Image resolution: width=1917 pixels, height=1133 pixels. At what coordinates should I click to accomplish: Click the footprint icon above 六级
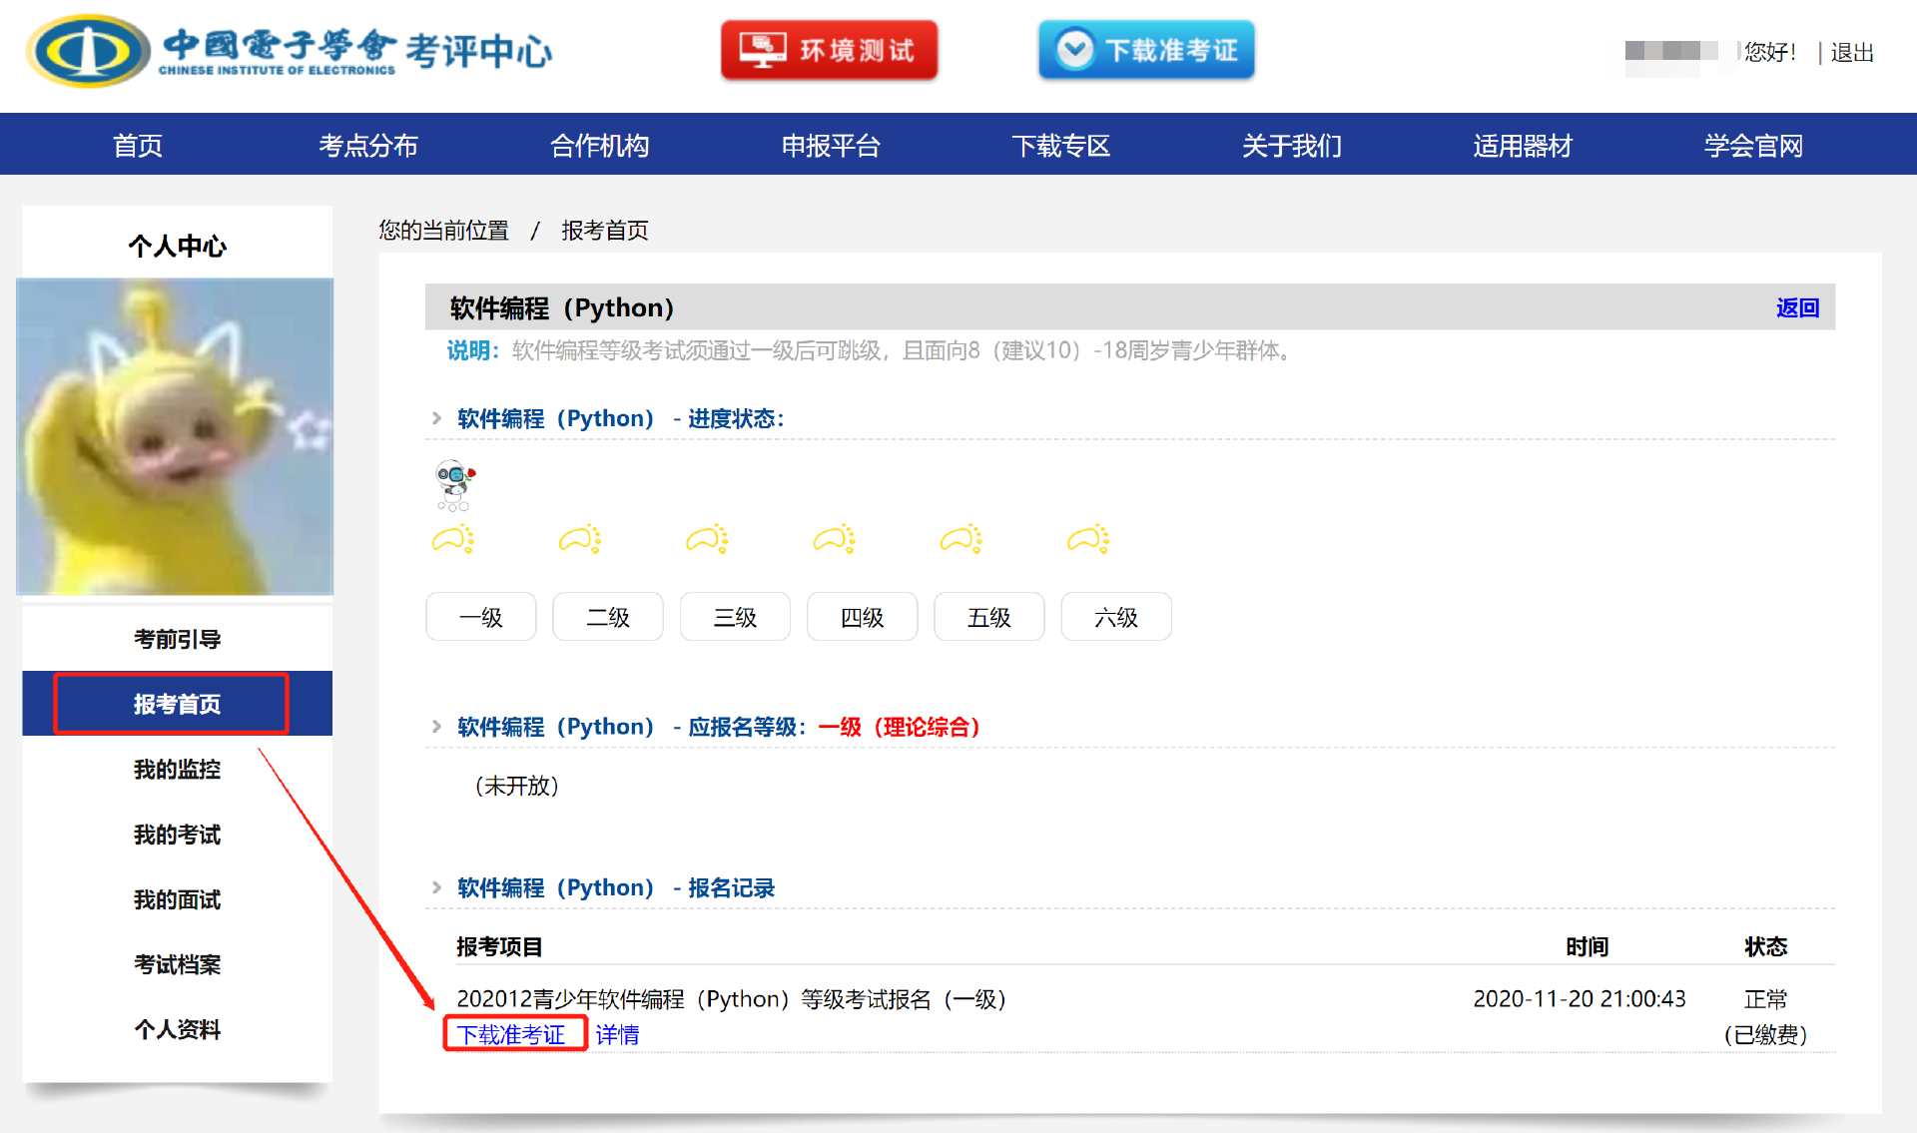pos(1089,539)
